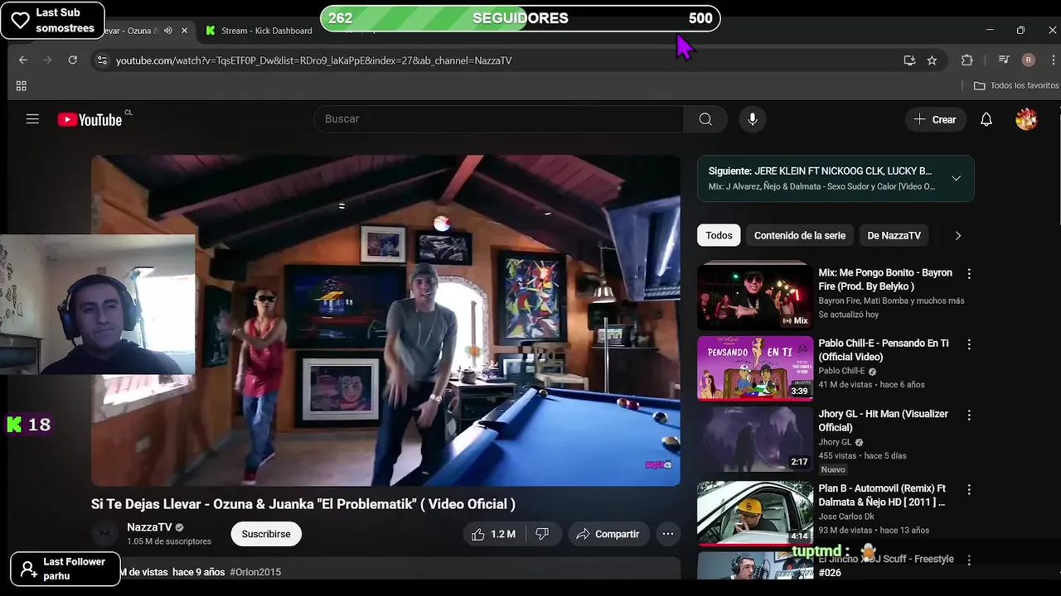This screenshot has width=1061, height=596.
Task: Go to the YouTube home logo
Action: click(x=90, y=120)
